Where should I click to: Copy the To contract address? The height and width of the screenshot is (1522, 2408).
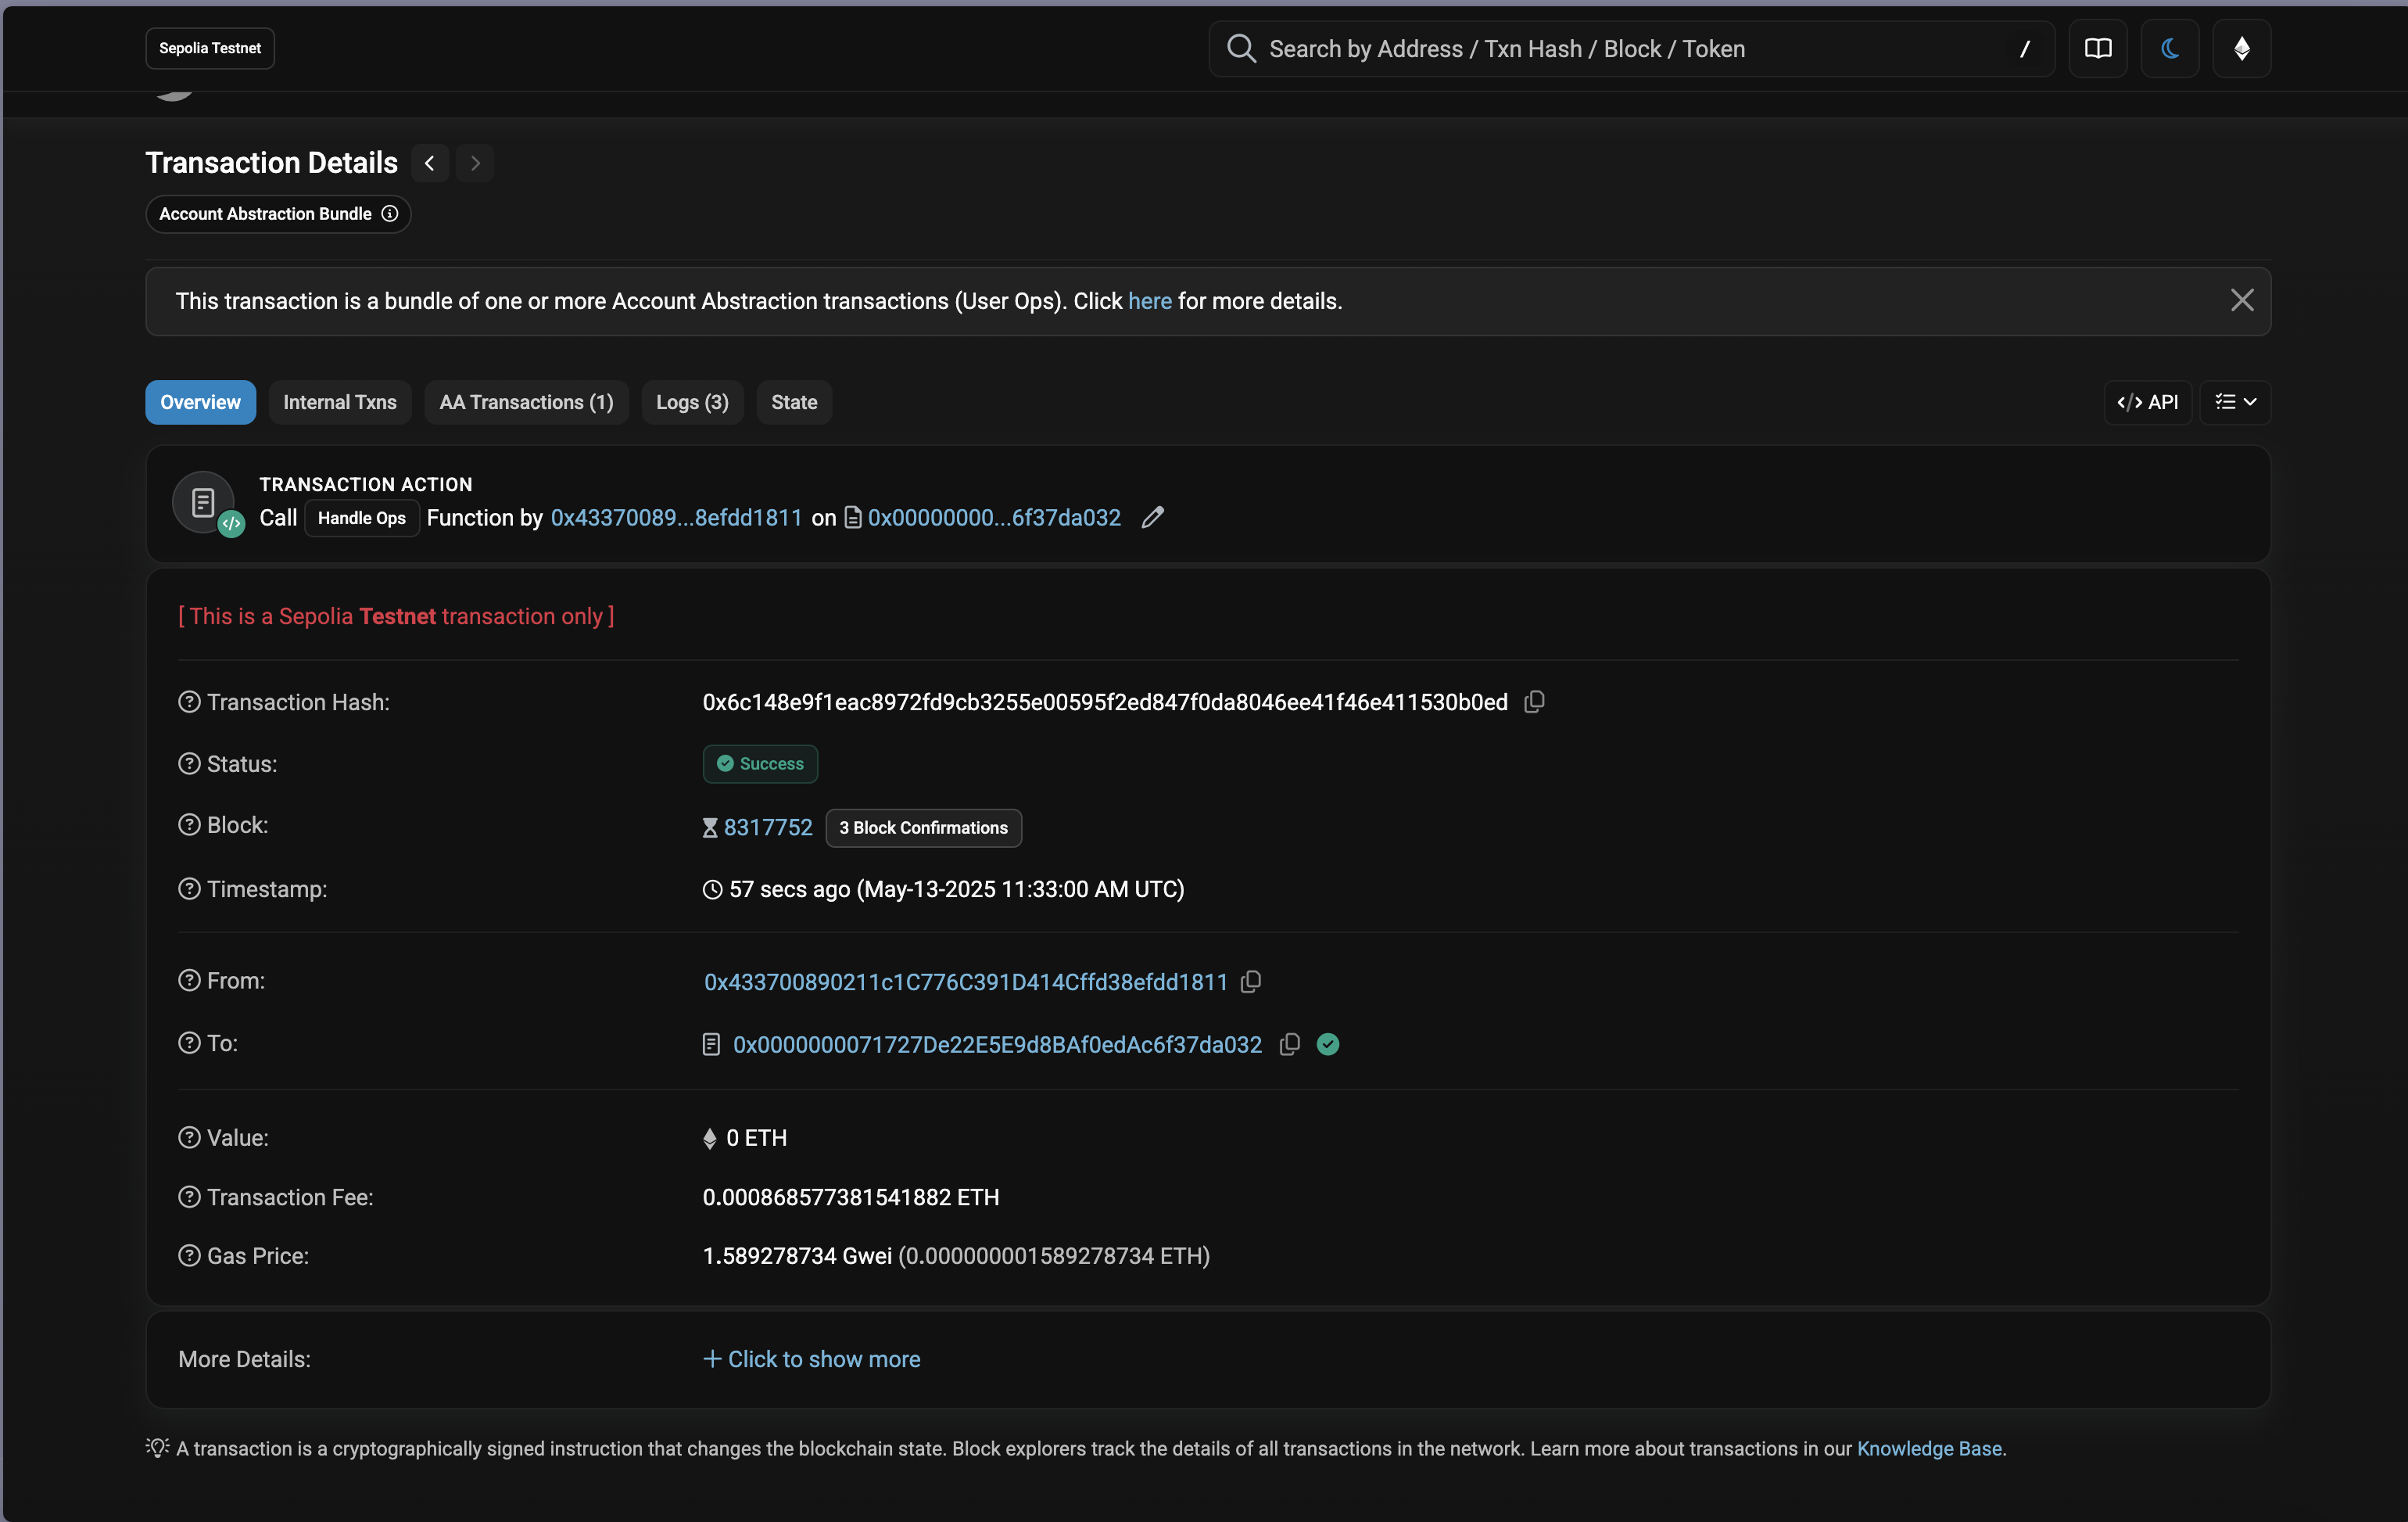1289,1043
